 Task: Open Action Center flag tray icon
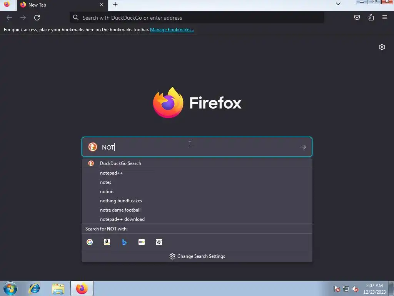pos(337,289)
